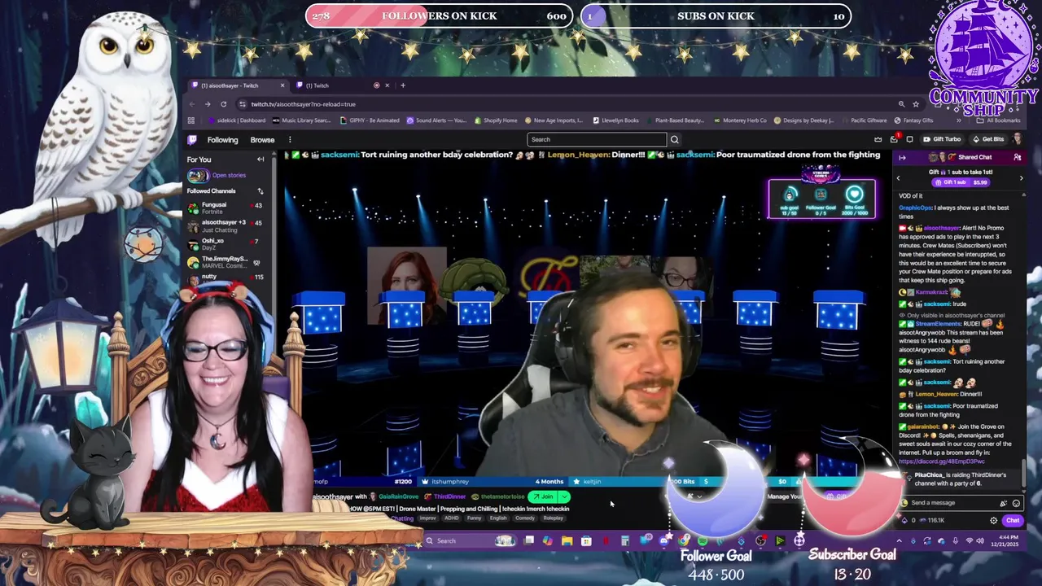Open the view site information icon
The height and width of the screenshot is (586, 1042).
coord(242,104)
